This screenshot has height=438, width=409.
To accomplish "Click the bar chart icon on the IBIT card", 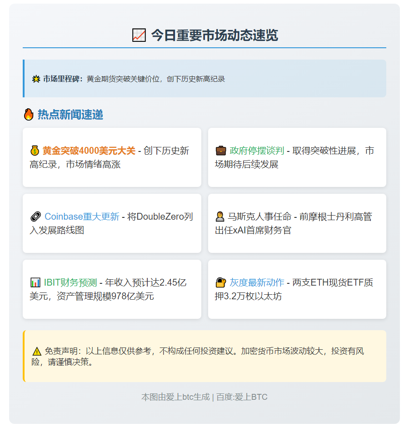I will [x=35, y=282].
